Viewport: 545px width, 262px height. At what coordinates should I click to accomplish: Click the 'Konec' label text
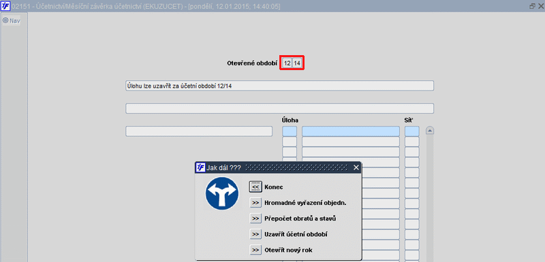click(x=274, y=187)
